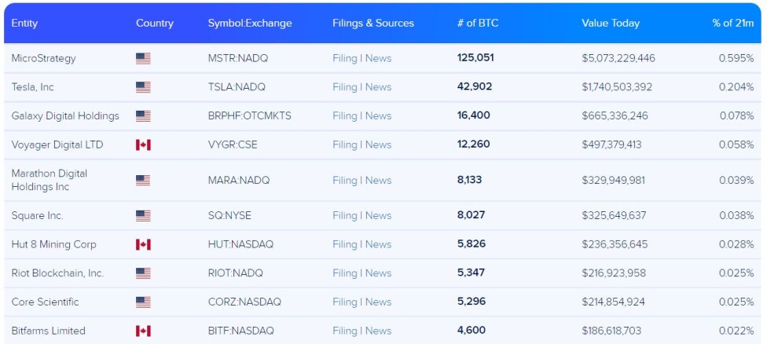Viewport: 767px width, 344px height.
Task: Select the Riot Blockchain, Inc. name
Action: (x=57, y=273)
